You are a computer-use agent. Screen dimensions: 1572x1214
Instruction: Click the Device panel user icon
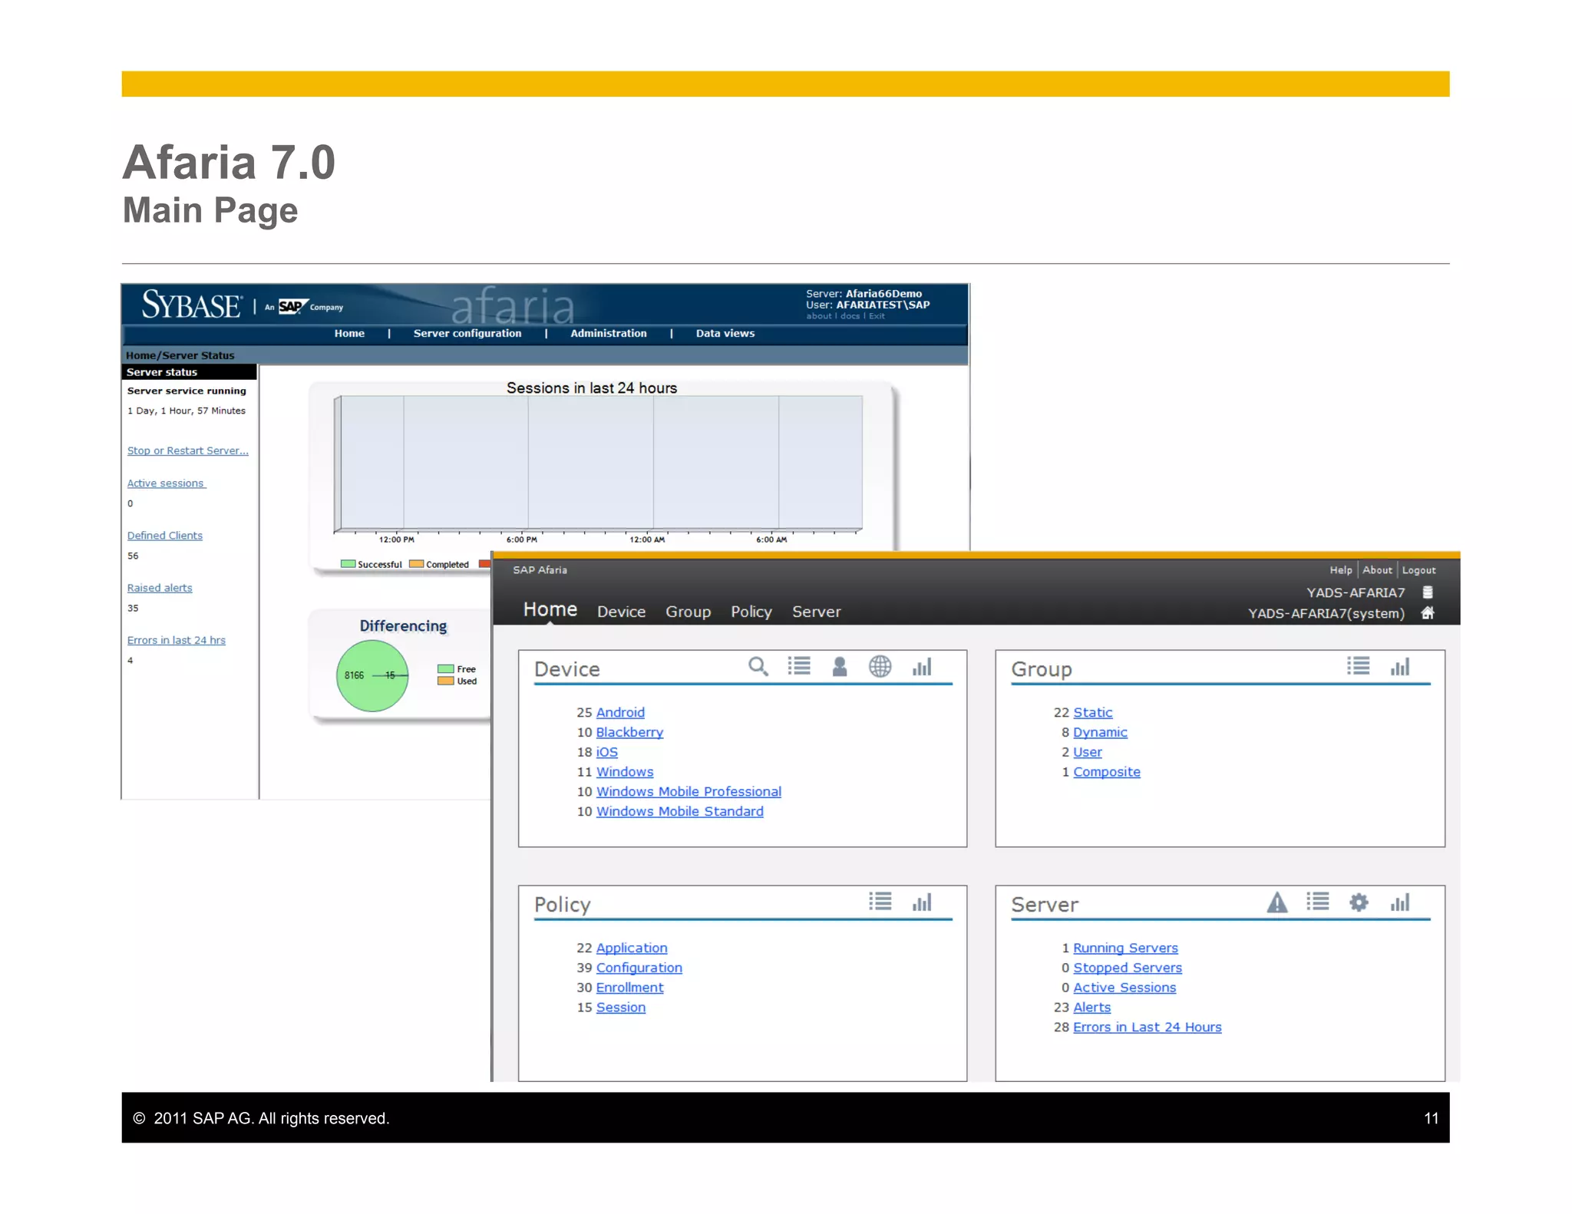pyautogui.click(x=840, y=666)
